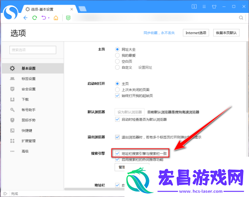The height and width of the screenshot is (197, 249).
Task: Restore closed tab with purple undo icon
Action: (x=44, y=17)
